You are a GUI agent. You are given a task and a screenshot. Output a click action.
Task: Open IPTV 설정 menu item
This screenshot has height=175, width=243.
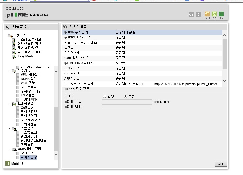pyautogui.click(x=28, y=95)
